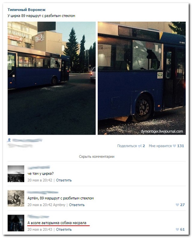This screenshot has height=238, width=192.
Task: Open right photo of broken bus window
Action: 142,78
